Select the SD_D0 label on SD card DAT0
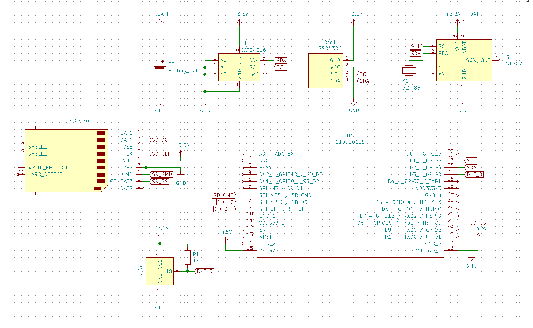Image resolution: width=533 pixels, height=328 pixels. (x=160, y=140)
